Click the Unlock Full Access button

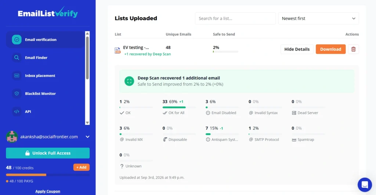click(48, 153)
